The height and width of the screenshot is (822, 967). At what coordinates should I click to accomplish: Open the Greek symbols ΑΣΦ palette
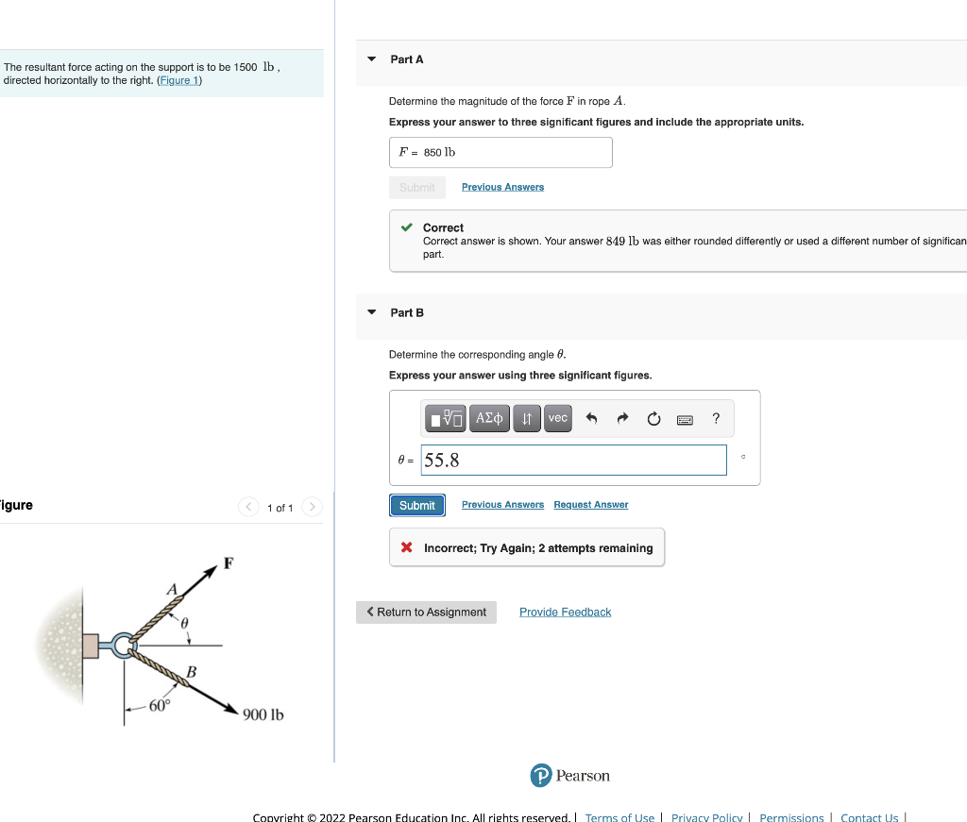pyautogui.click(x=489, y=418)
